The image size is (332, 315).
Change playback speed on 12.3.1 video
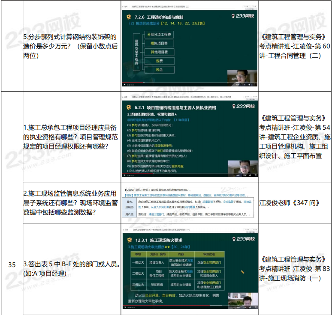pyautogui.click(x=244, y=307)
